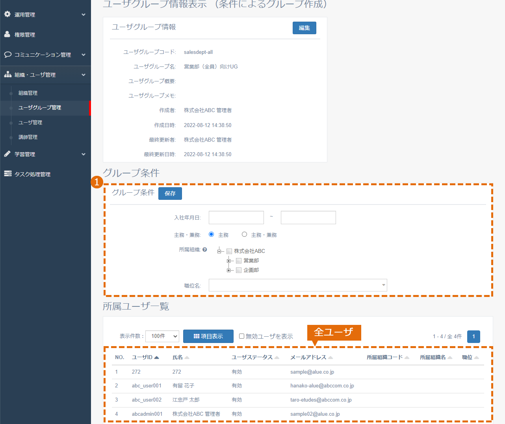
Task: Open ユーザ管理 in the sidebar
Action: (30, 122)
